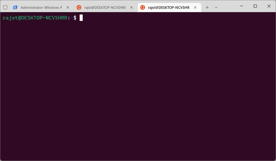Close the Administrator: Windows PowerShell tab
The height and width of the screenshot is (161, 276).
click(x=68, y=8)
